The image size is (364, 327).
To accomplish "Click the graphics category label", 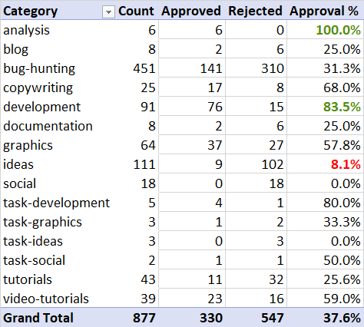I will [x=28, y=145].
